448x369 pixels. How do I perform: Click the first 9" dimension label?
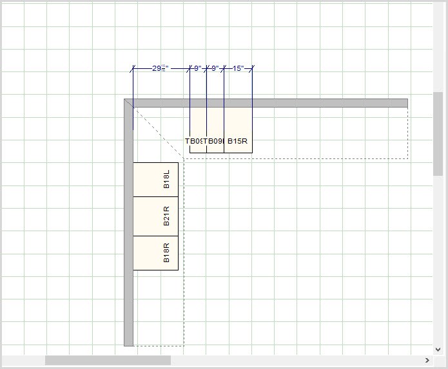pyautogui.click(x=198, y=68)
